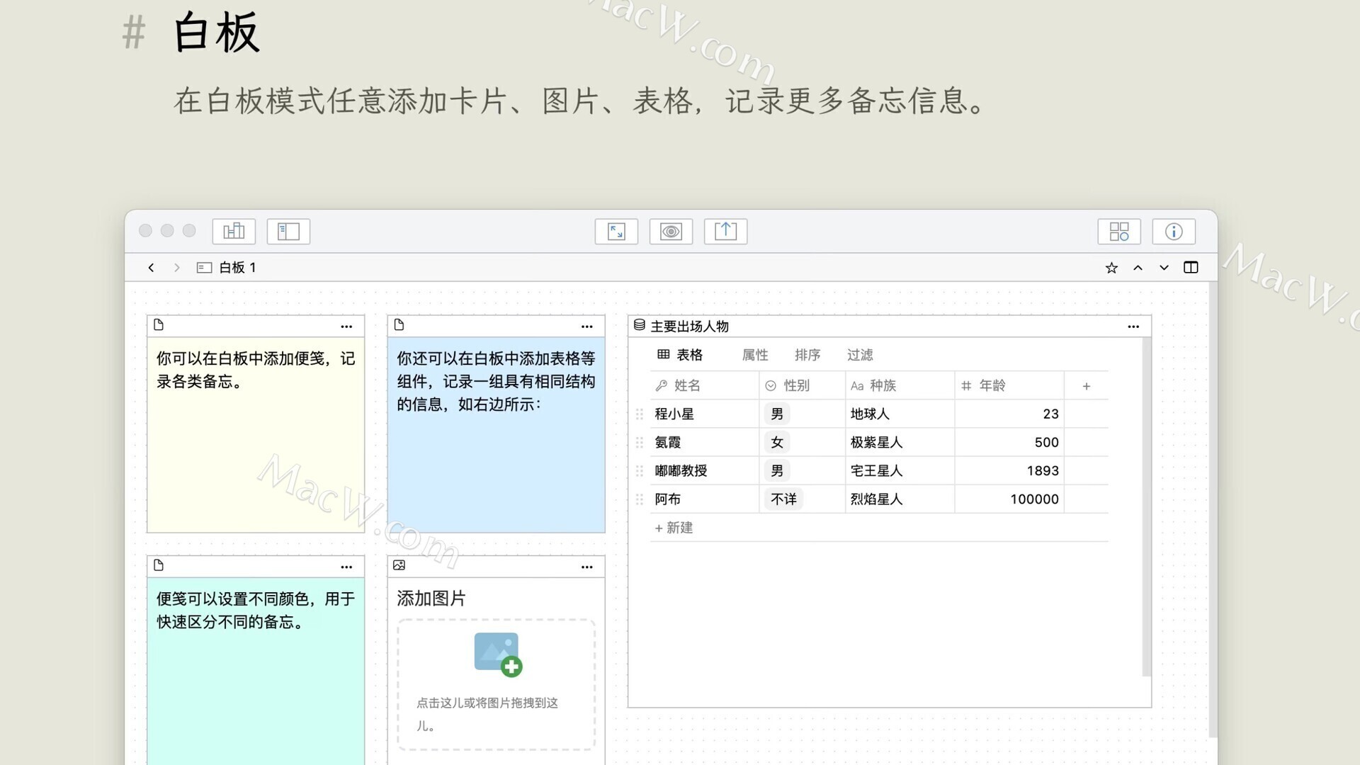Open 不详 gender tag of 阿布
Viewport: 1360px width, 765px height.
783,499
